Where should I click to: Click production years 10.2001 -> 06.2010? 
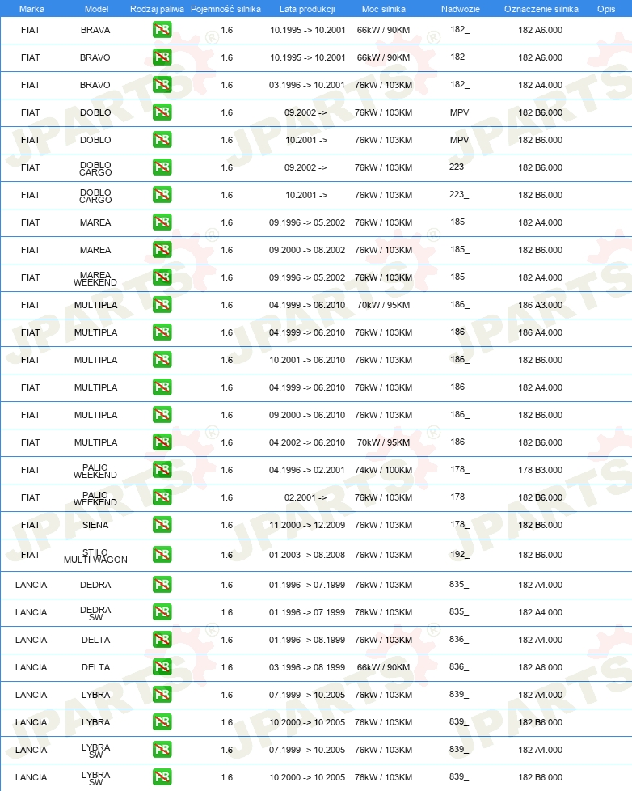[307, 360]
